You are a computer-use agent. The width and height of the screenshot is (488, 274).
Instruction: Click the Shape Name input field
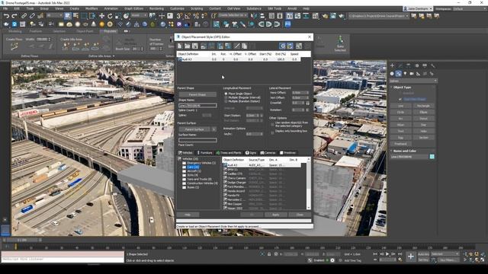(x=197, y=106)
